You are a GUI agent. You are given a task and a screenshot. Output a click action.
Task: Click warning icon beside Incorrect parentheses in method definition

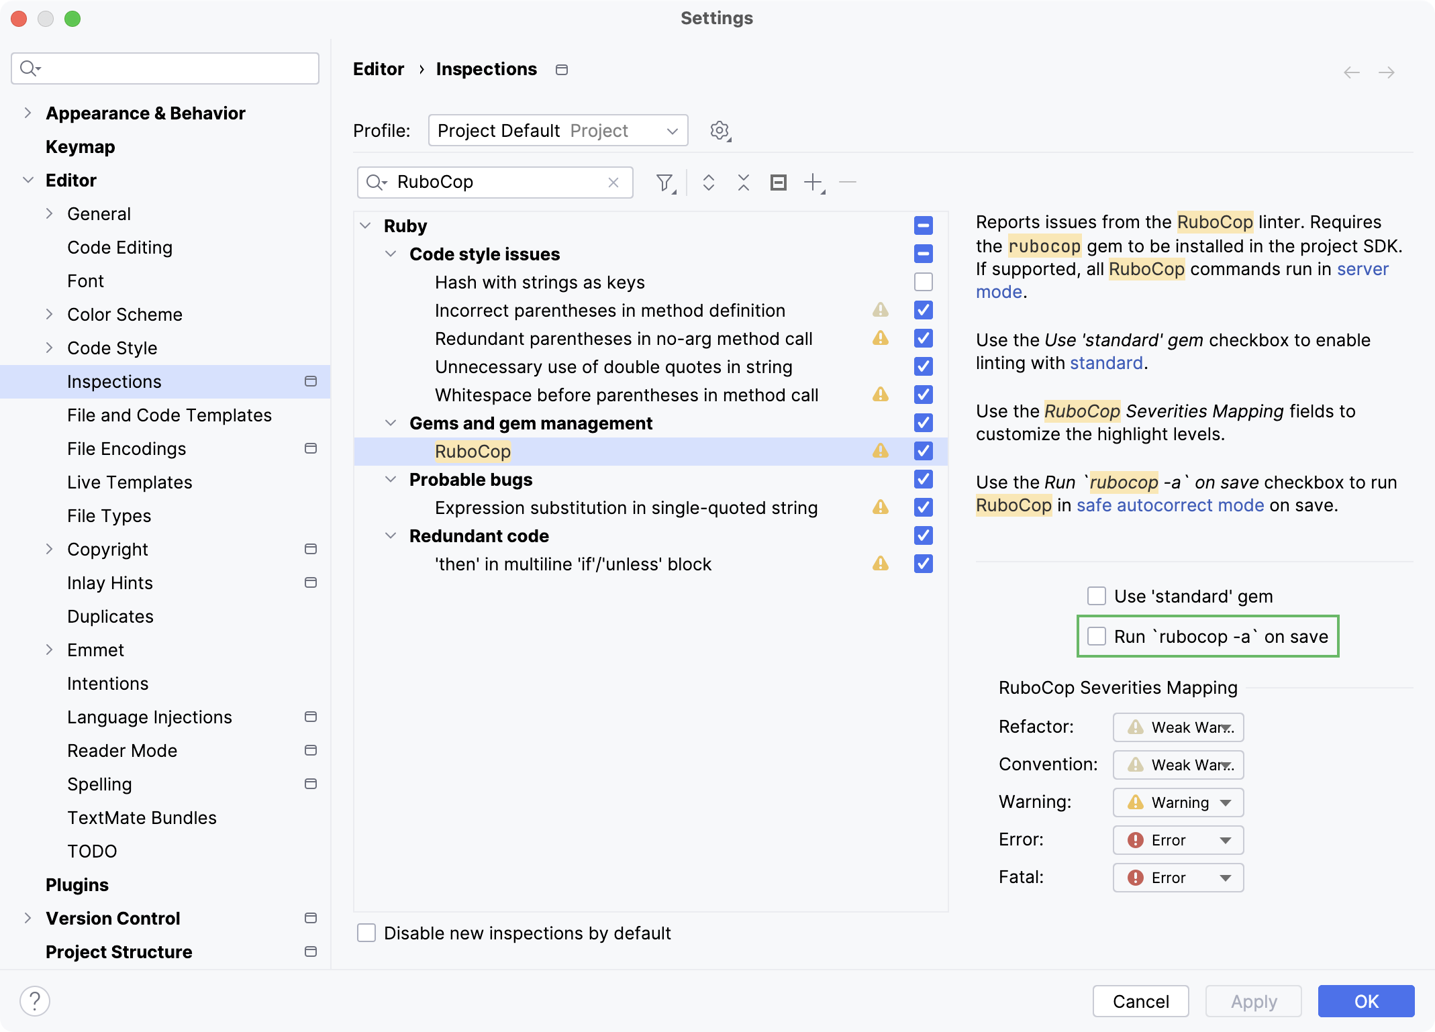tap(880, 310)
